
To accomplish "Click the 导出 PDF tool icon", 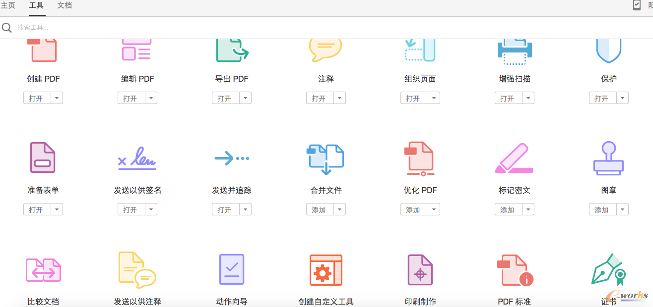I will (232, 51).
